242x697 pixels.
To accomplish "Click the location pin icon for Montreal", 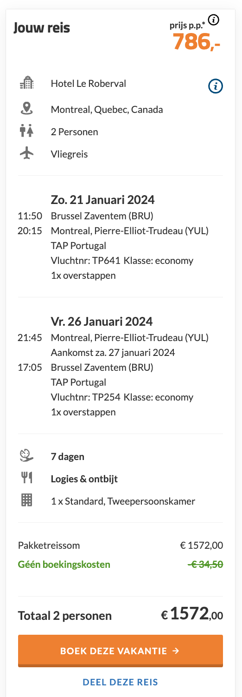I will 27,109.
